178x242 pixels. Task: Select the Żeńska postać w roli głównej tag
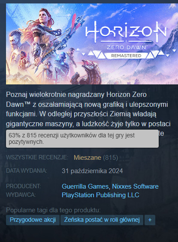coord(102,220)
